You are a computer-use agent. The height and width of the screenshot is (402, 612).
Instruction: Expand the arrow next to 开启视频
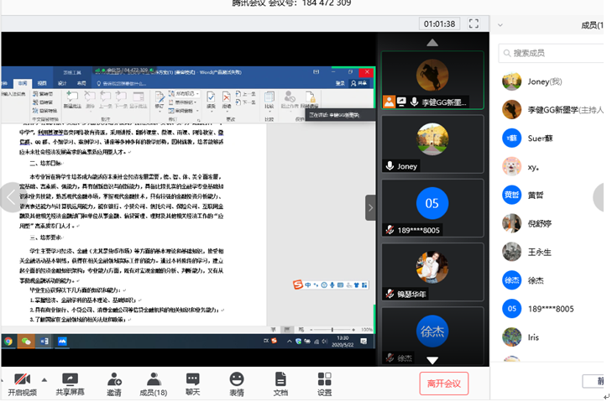(44, 379)
